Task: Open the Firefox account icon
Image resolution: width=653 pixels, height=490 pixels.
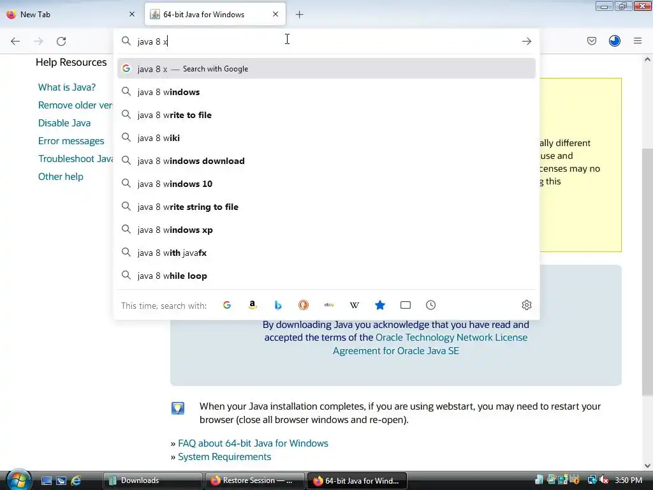Action: coord(614,41)
